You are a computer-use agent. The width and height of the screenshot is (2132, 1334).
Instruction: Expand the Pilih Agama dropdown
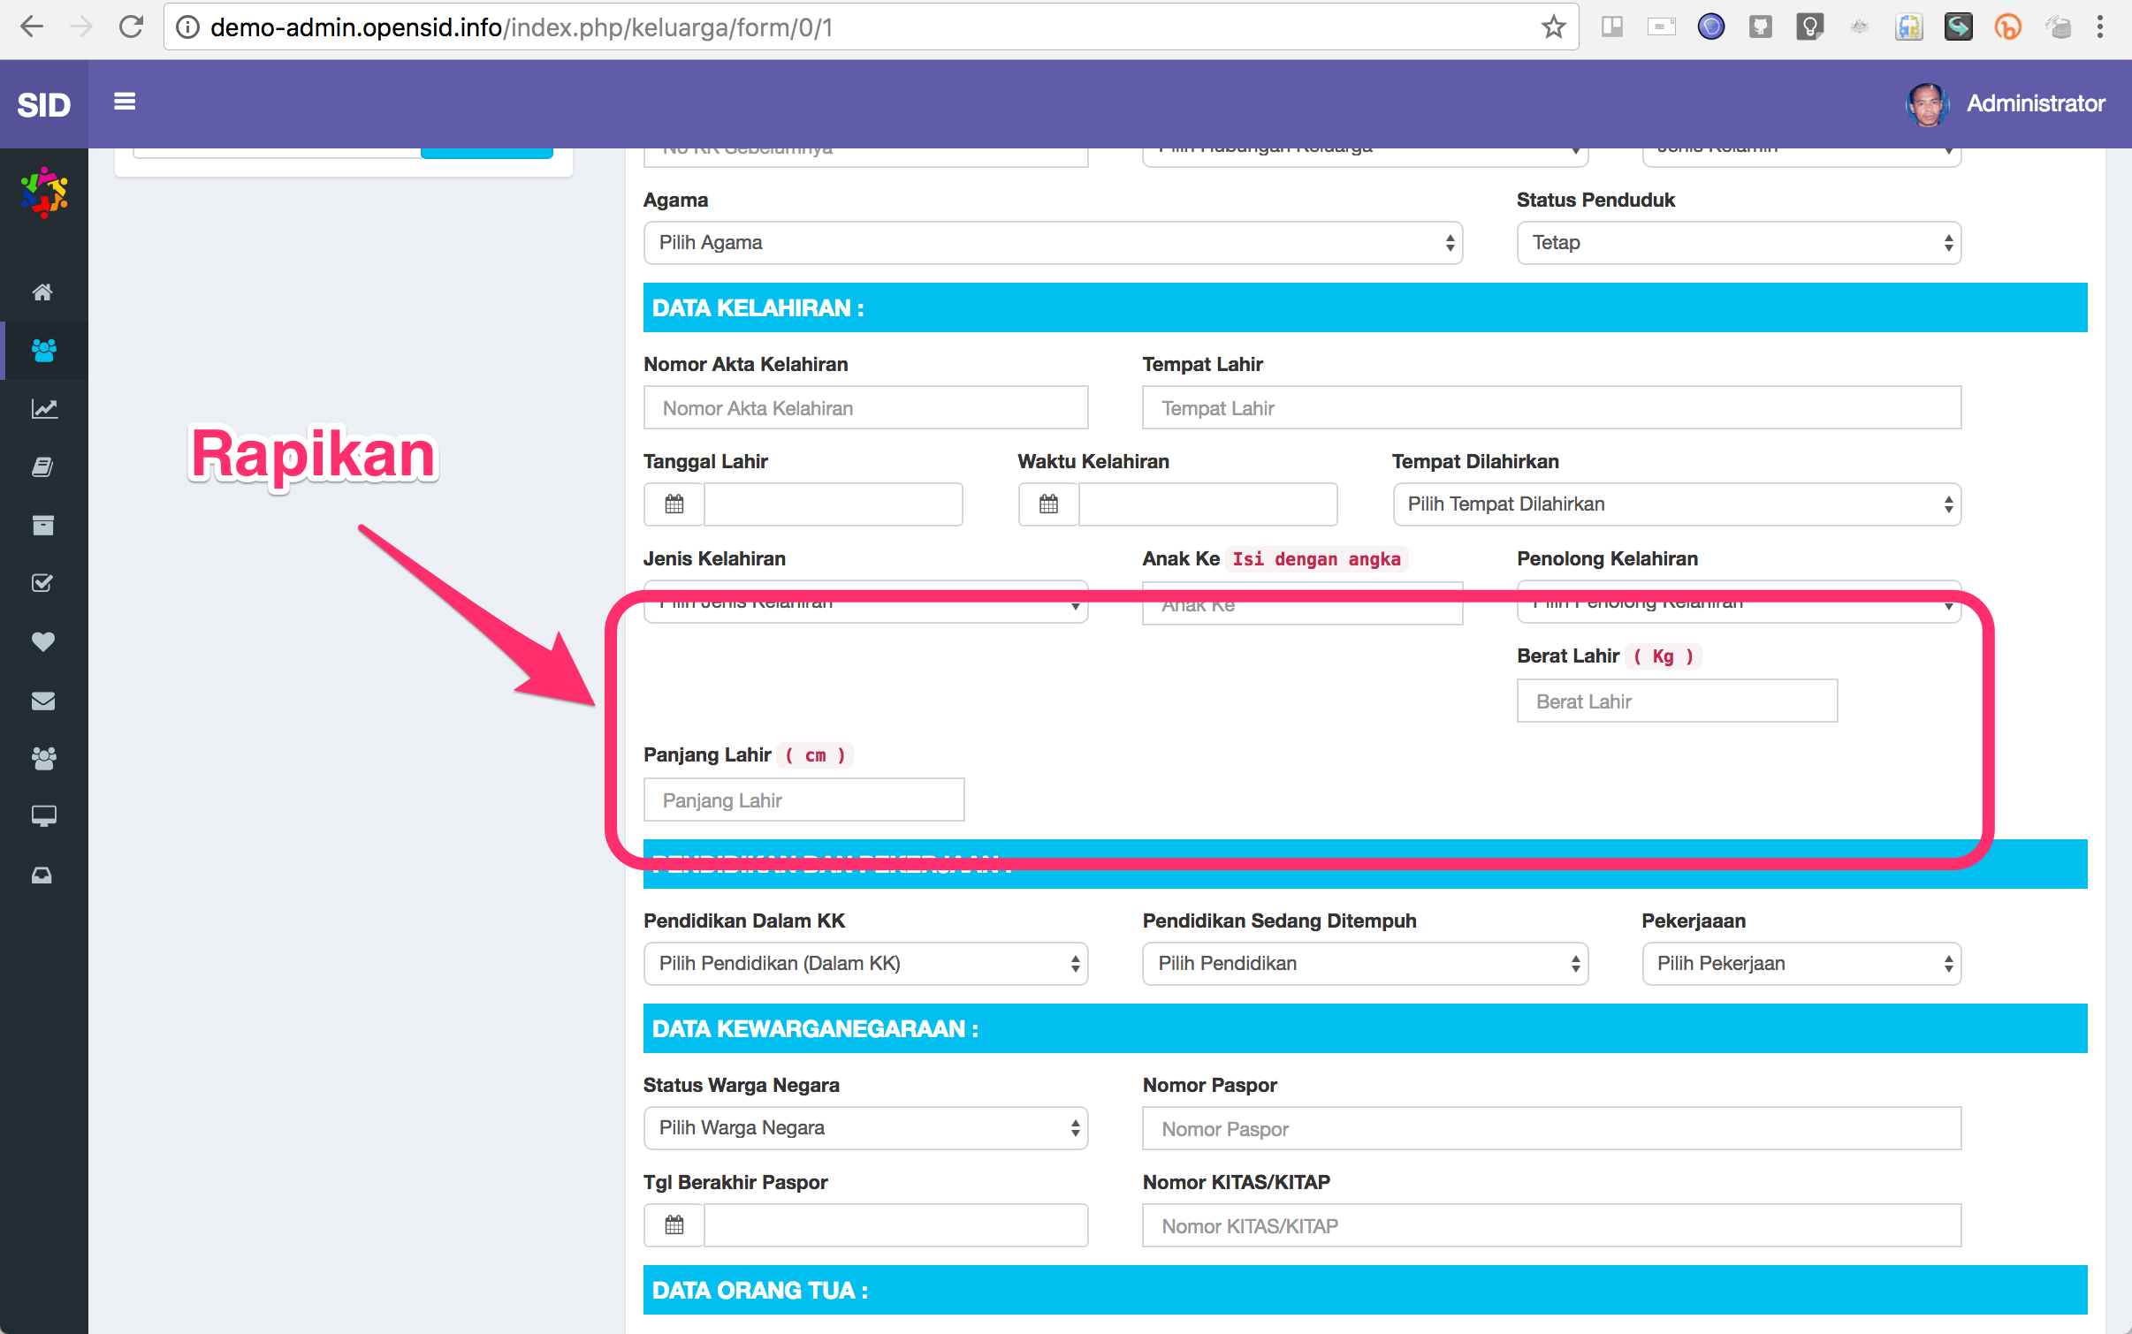tap(1052, 243)
